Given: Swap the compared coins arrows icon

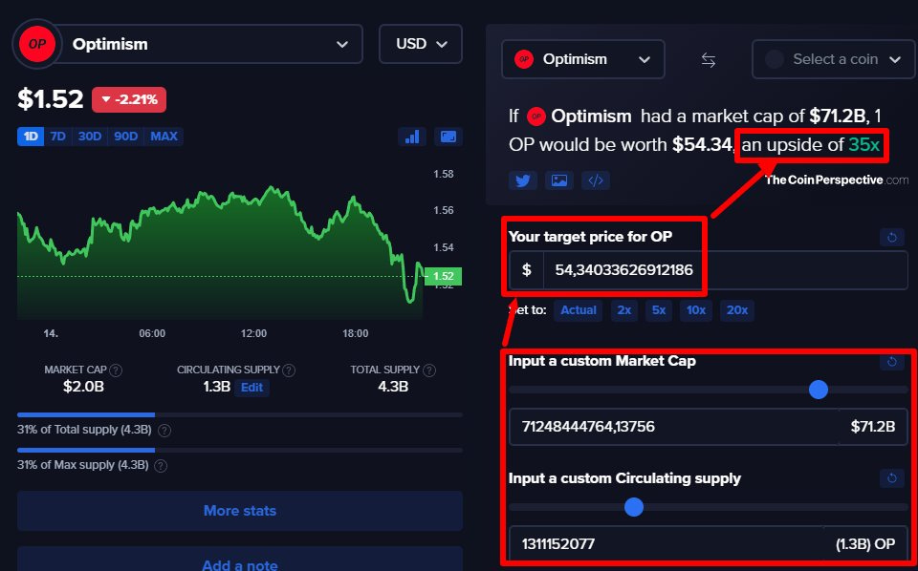Looking at the screenshot, I should [709, 59].
